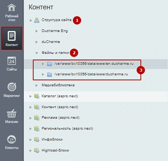Expand the Каталог (aspro.next) arrow

coord(31,96)
